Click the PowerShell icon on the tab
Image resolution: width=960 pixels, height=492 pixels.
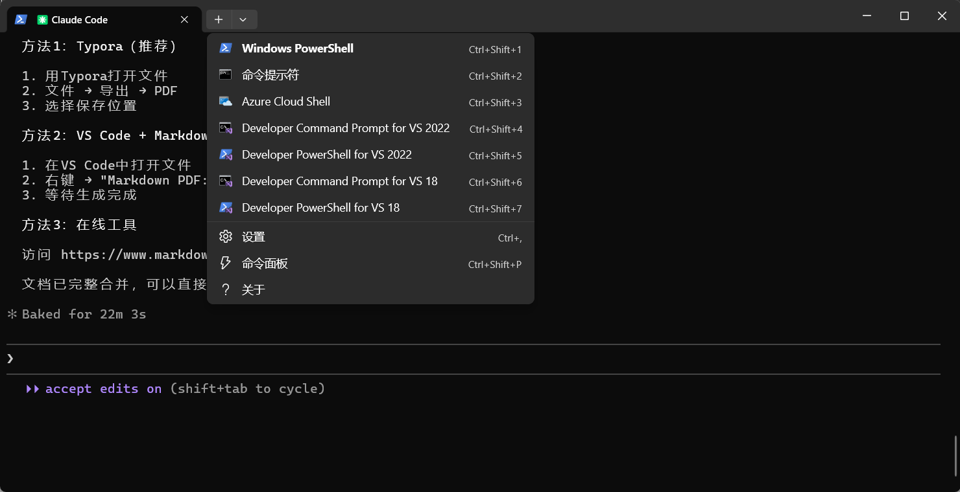pyautogui.click(x=21, y=19)
